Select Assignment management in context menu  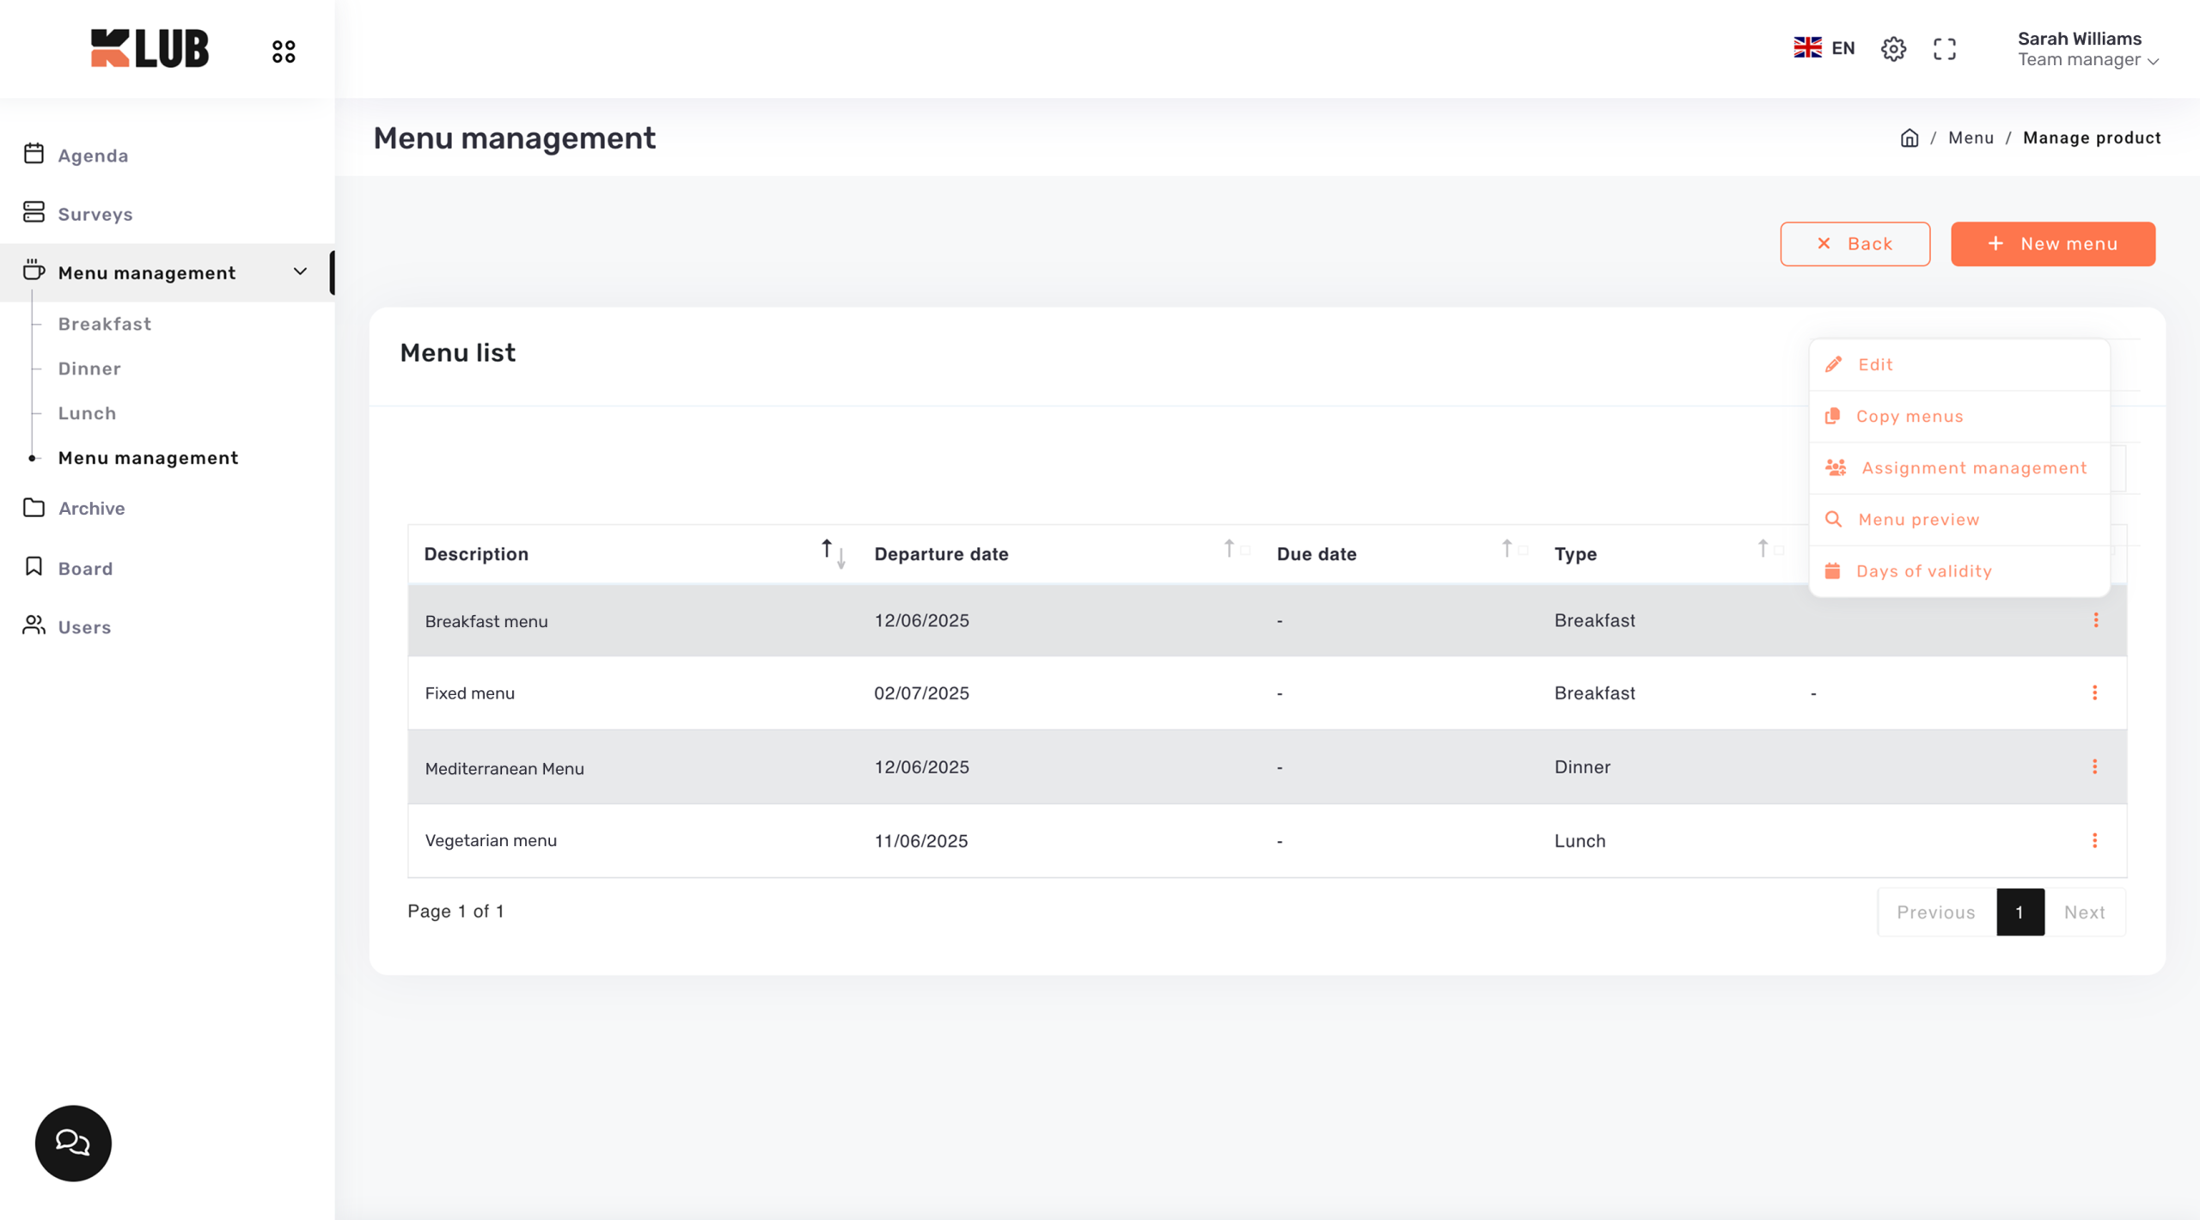click(x=1973, y=468)
